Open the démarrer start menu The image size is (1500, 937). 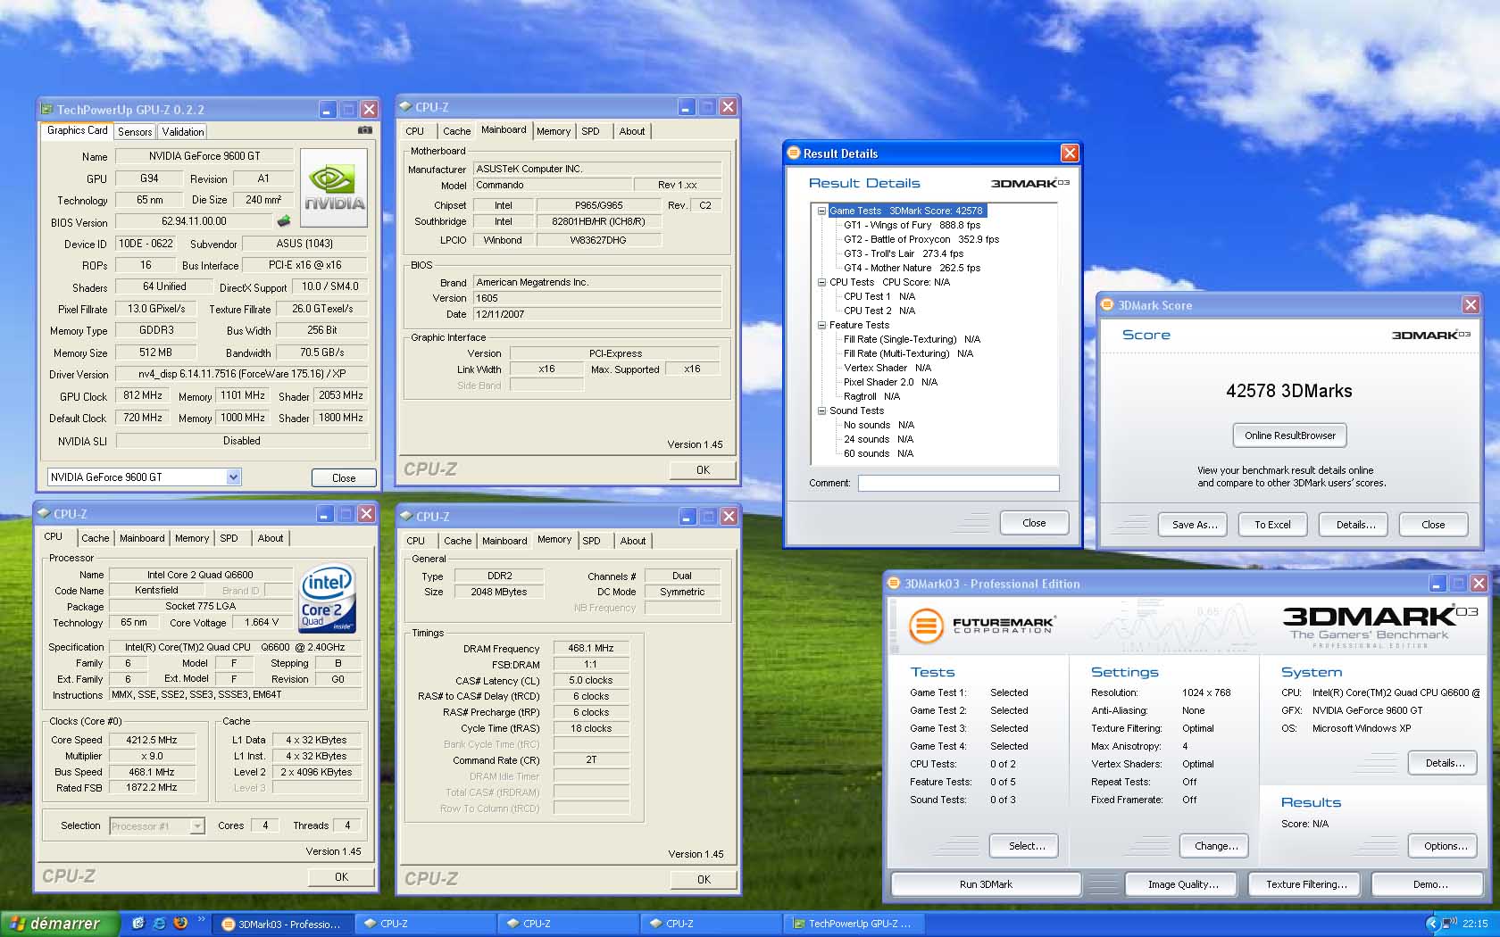(x=59, y=924)
